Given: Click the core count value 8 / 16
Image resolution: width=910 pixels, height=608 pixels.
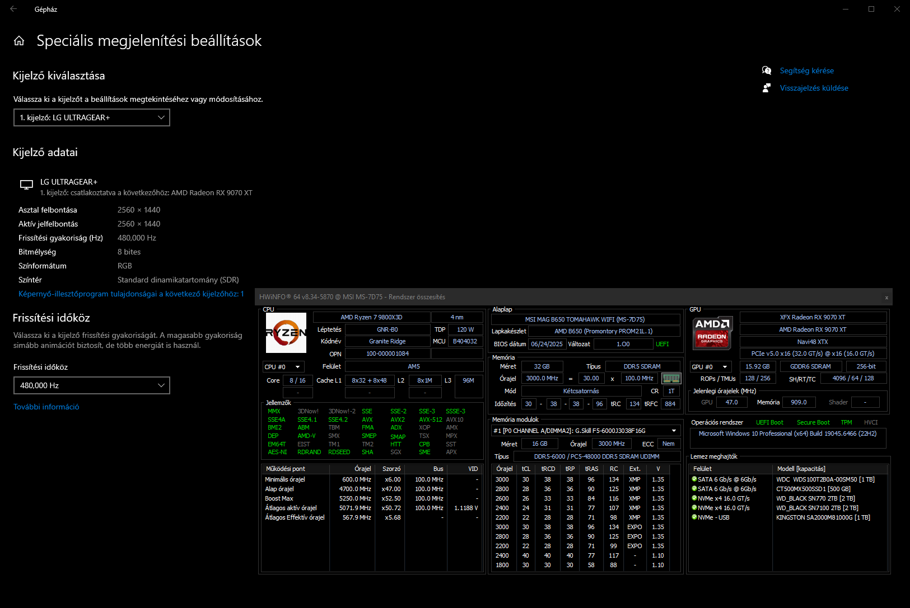Looking at the screenshot, I should [x=298, y=380].
